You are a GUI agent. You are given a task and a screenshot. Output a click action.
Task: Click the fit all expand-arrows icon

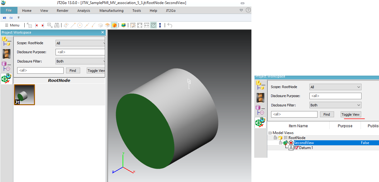(140, 25)
